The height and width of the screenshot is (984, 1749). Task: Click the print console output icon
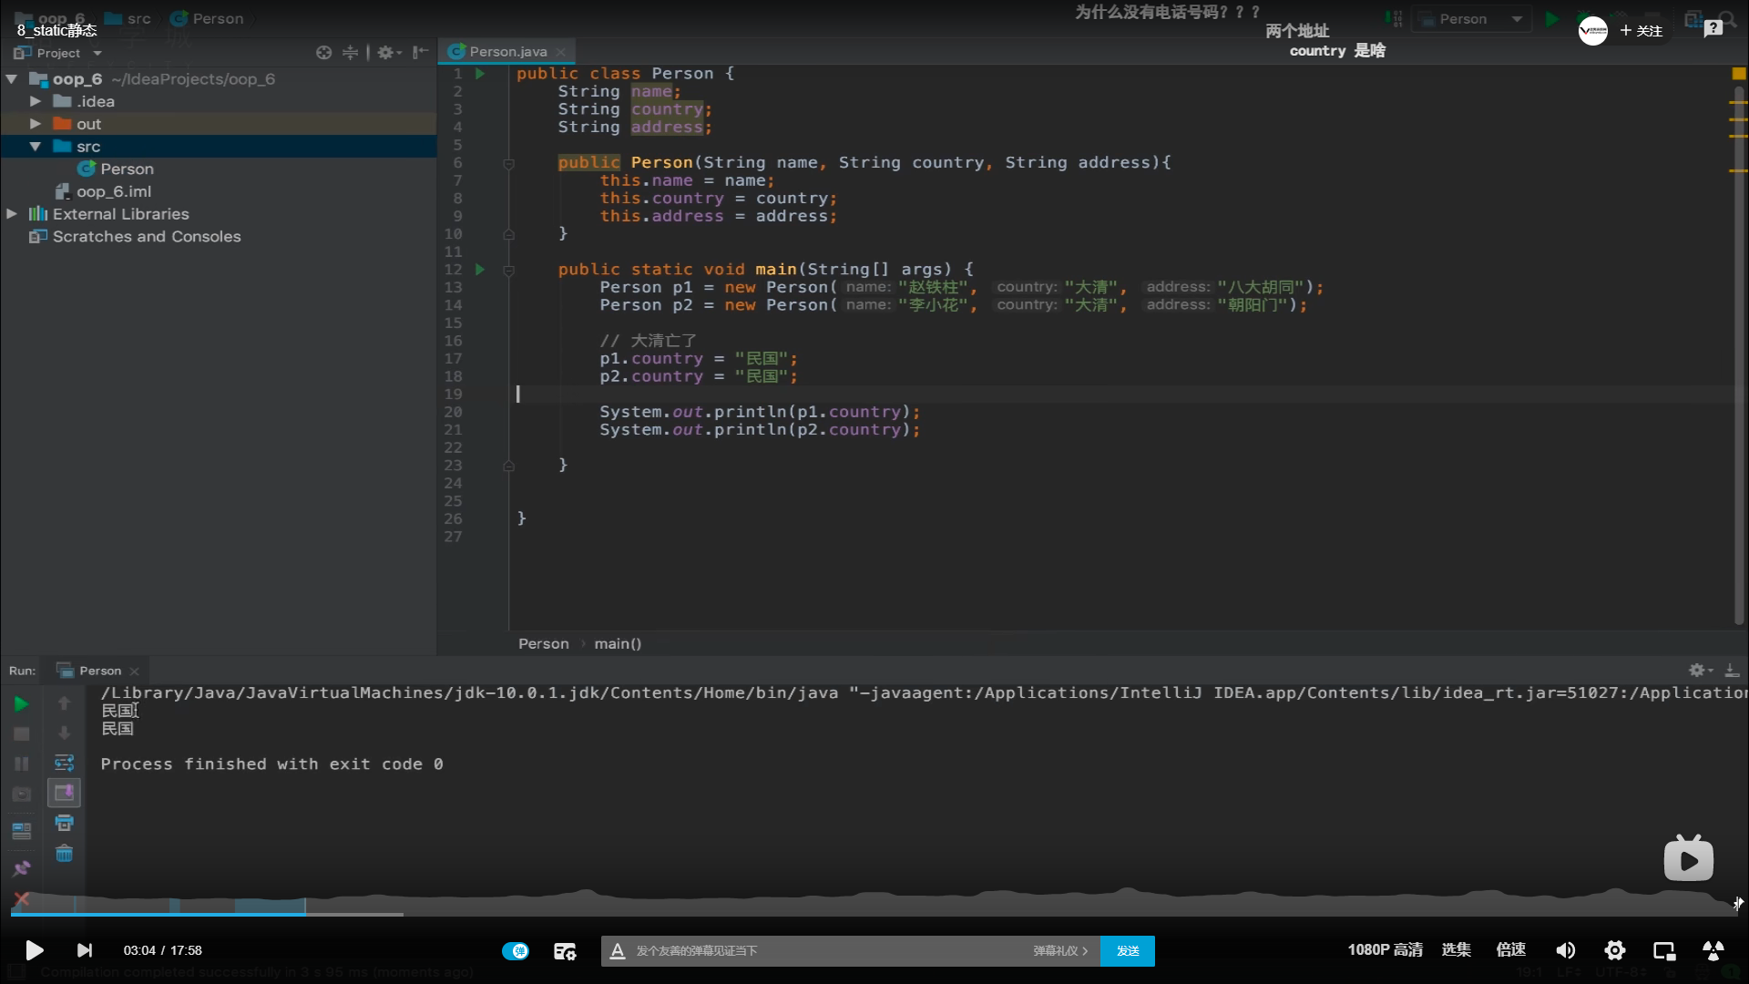64,824
